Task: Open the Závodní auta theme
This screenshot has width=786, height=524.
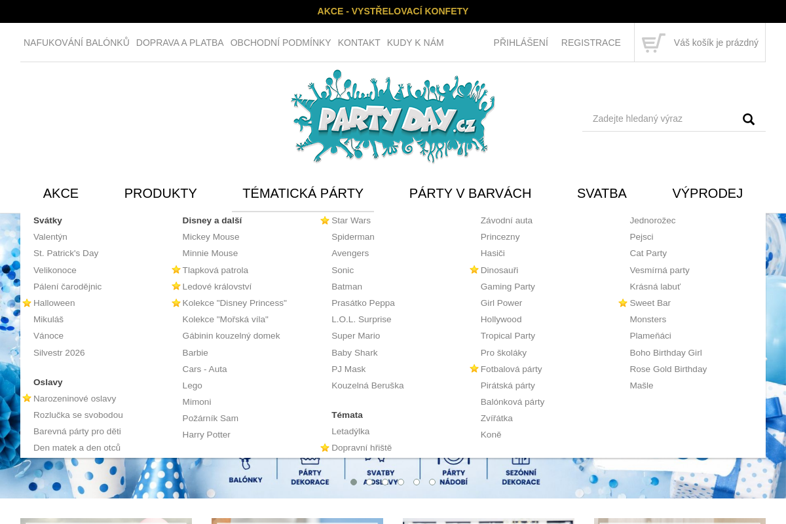Action: (x=506, y=220)
